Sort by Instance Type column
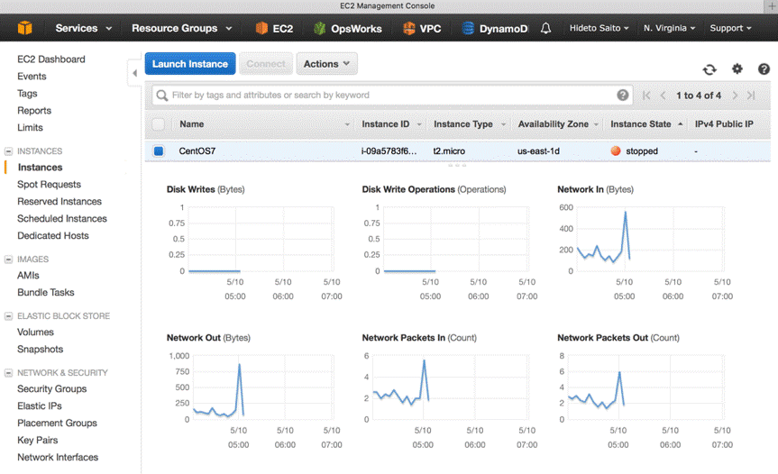Image resolution: width=778 pixels, height=474 pixels. (463, 124)
